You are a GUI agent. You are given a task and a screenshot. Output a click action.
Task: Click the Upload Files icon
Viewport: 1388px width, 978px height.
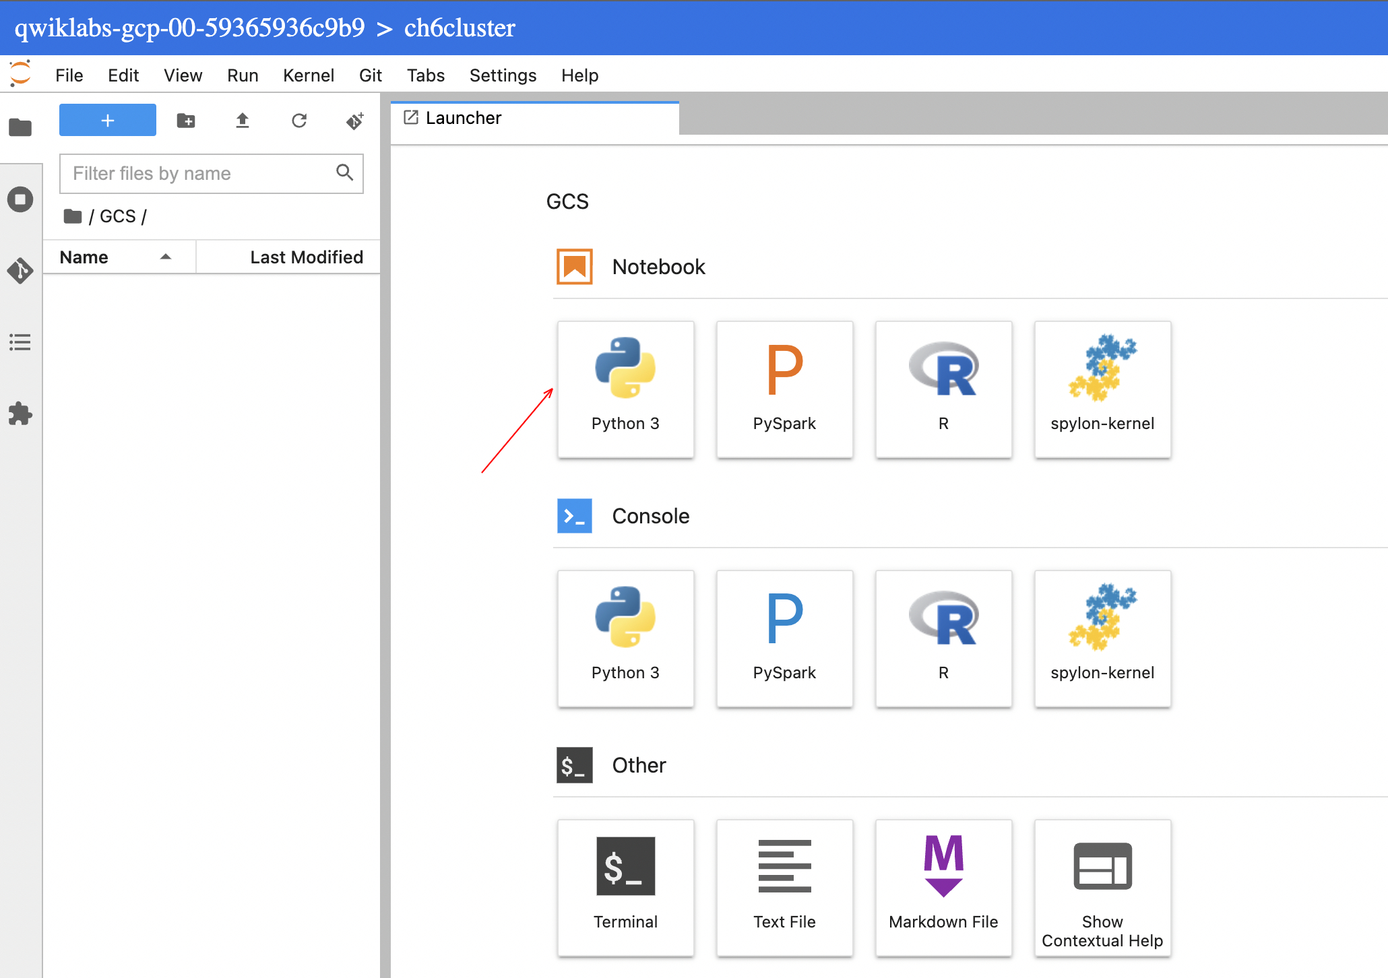[x=243, y=121]
